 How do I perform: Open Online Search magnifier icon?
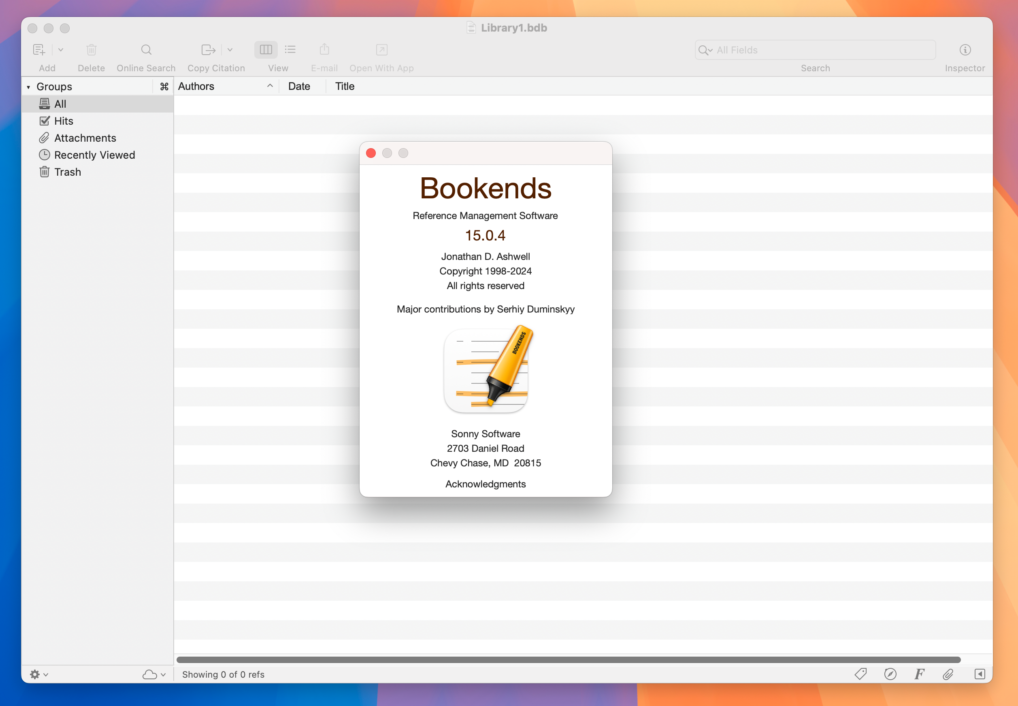tap(146, 49)
